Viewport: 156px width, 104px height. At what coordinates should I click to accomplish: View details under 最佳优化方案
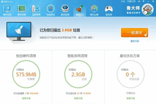click(x=131, y=98)
